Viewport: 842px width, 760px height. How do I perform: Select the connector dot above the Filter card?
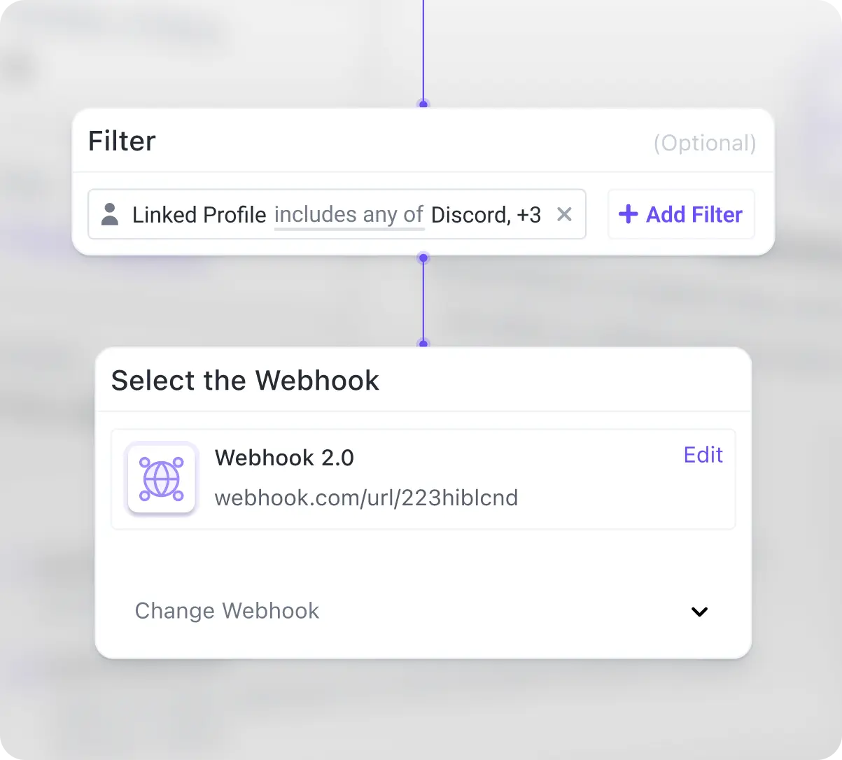(x=423, y=105)
